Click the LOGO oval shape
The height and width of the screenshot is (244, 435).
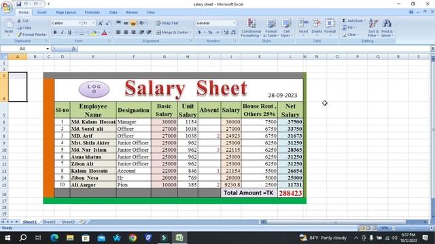94,89
